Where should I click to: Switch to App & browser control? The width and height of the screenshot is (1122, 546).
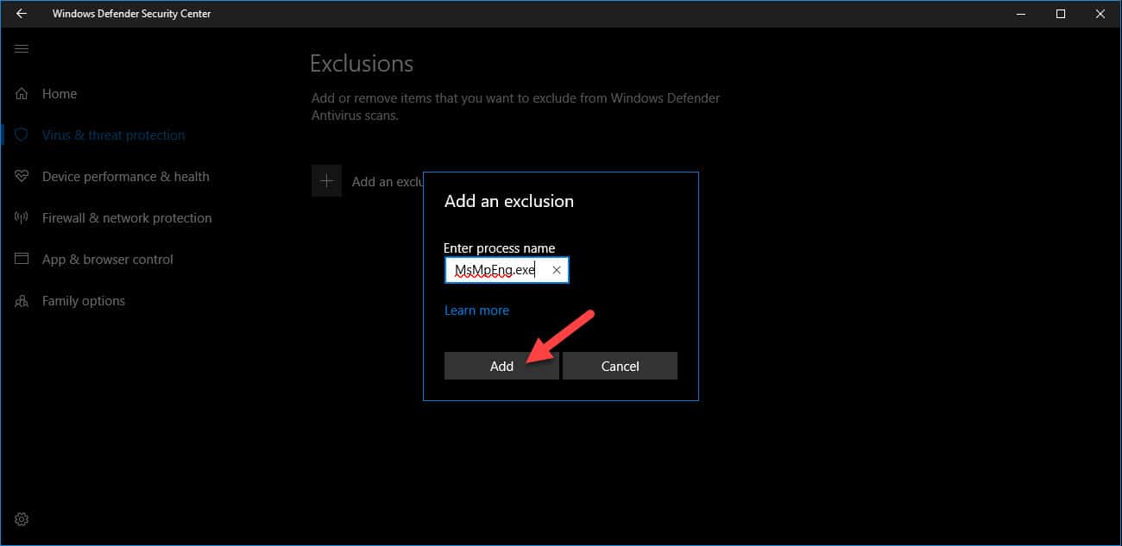(108, 260)
